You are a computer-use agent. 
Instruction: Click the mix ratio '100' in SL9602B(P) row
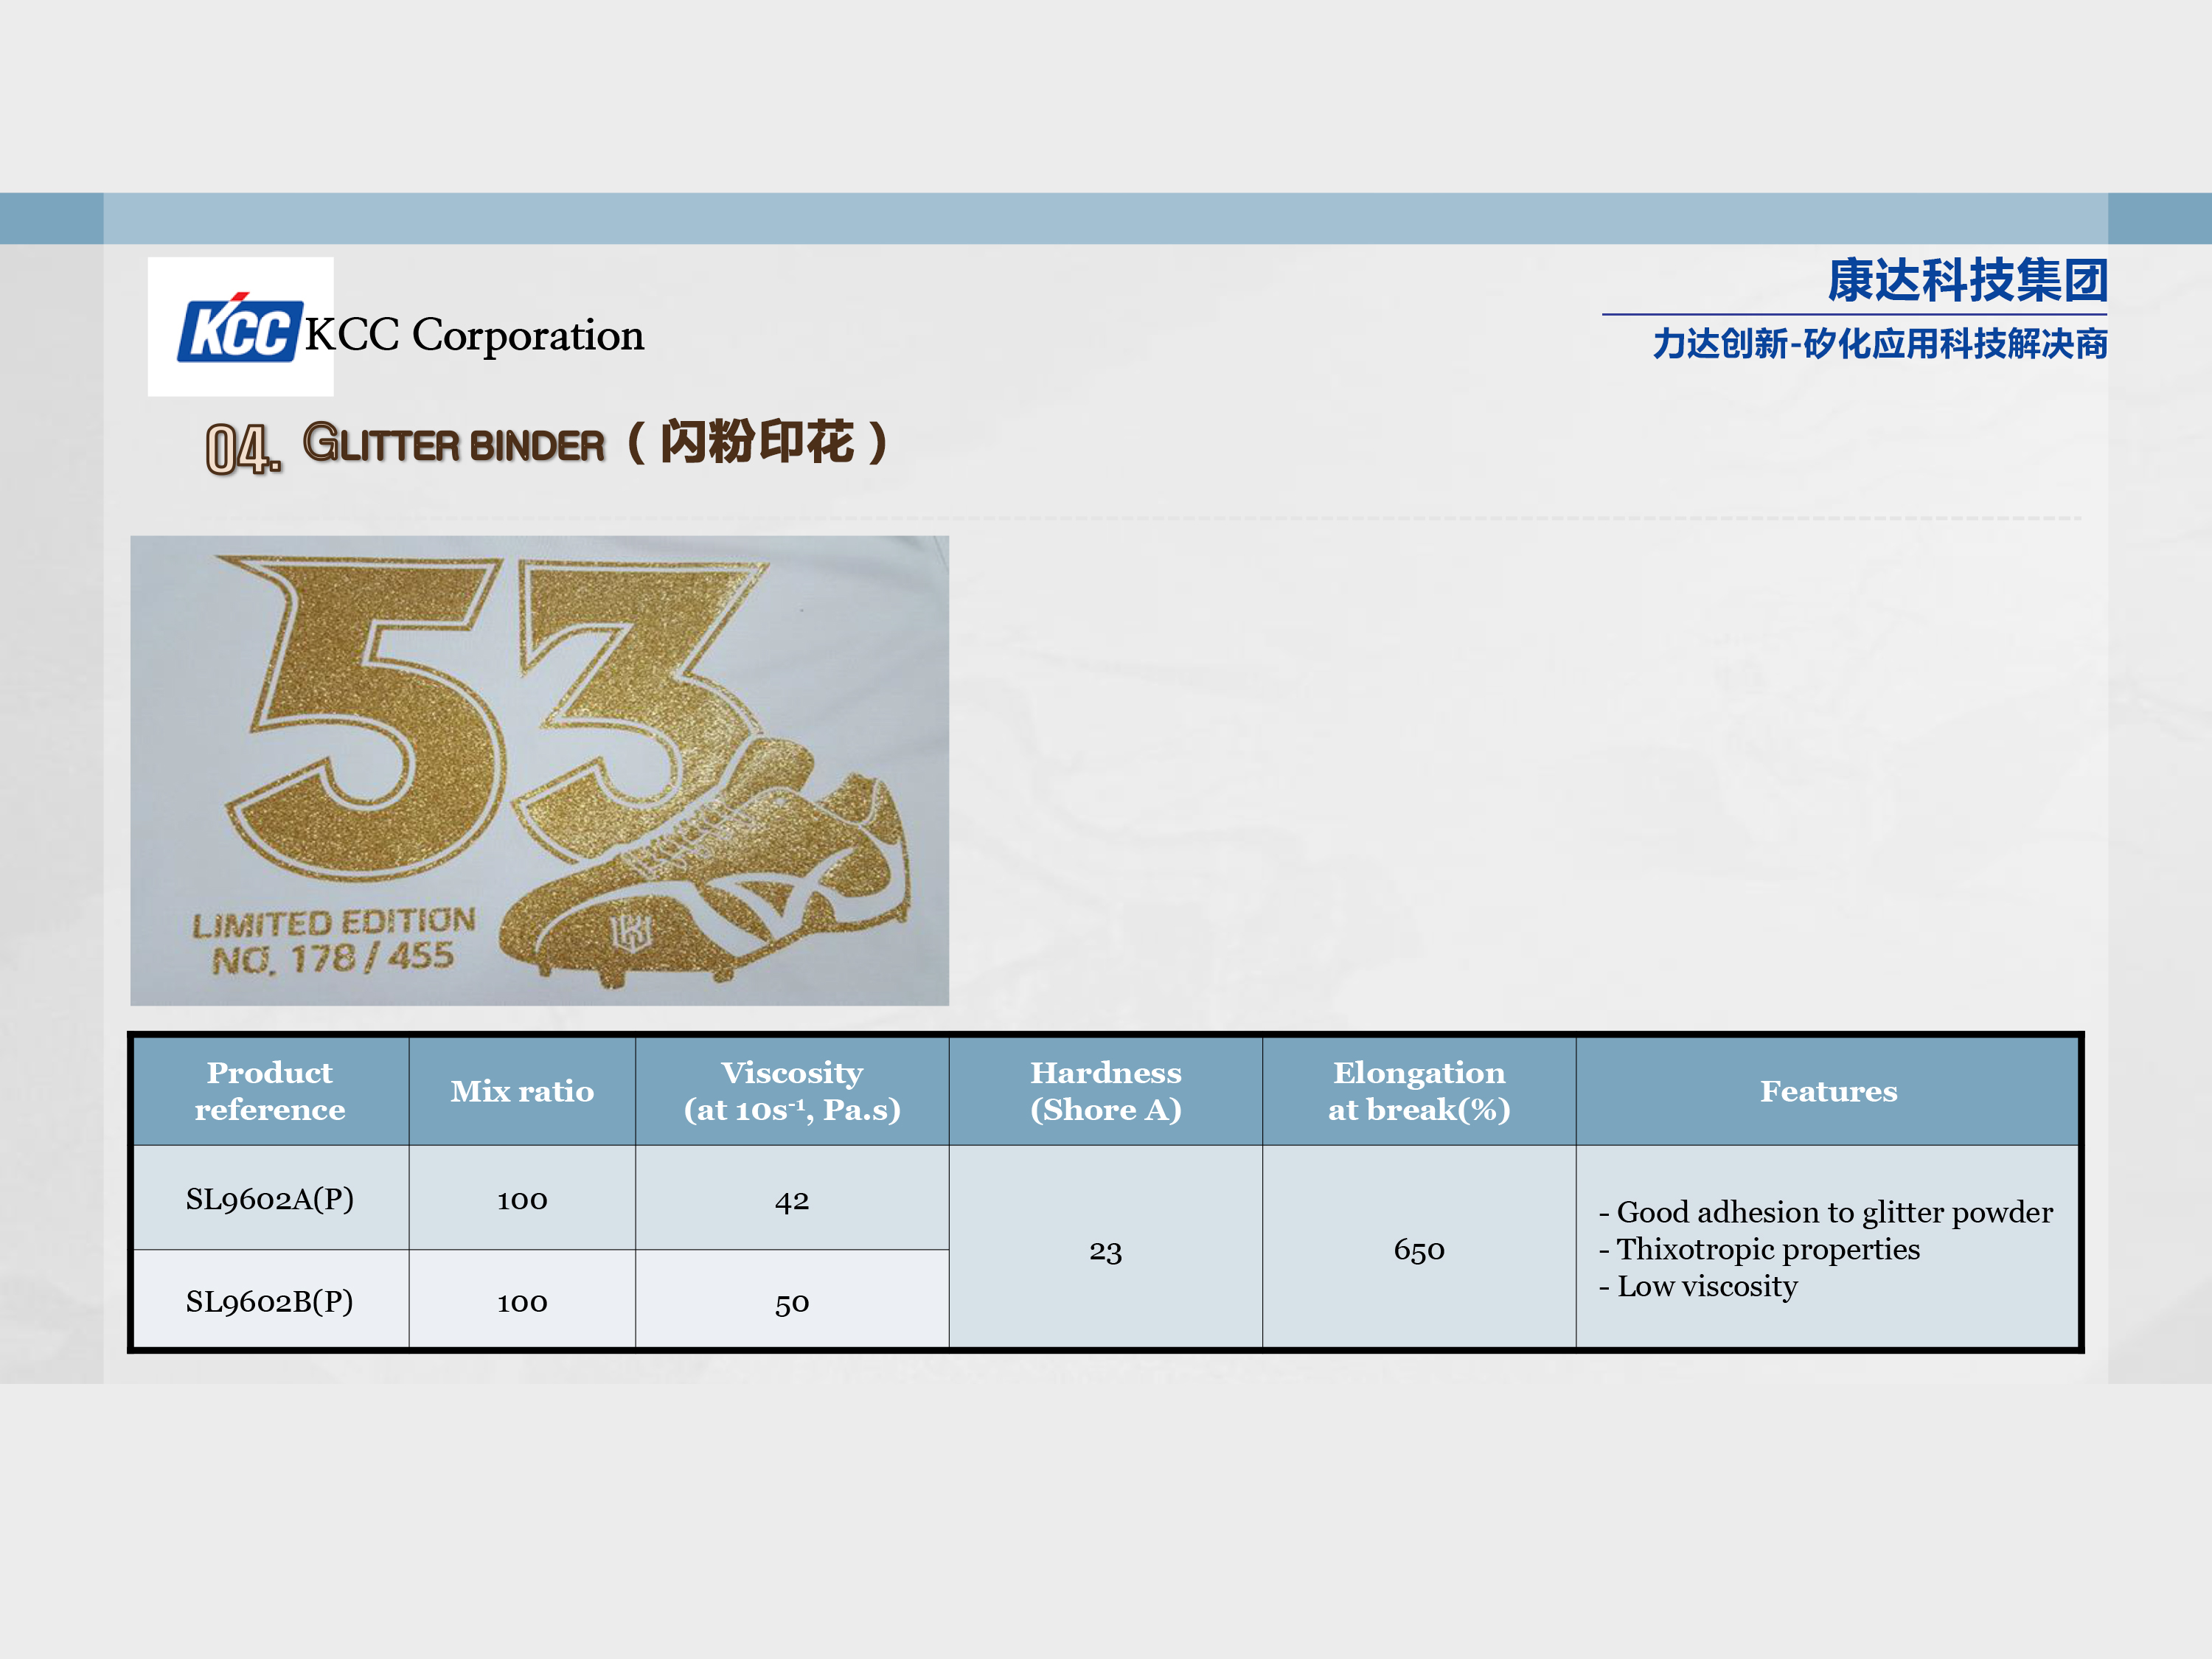522,1302
